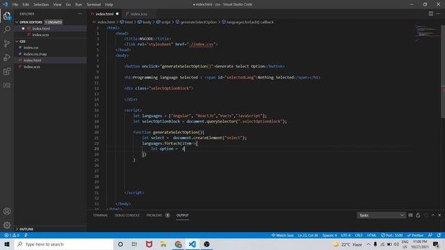The image size is (445, 250).
Task: Open the Remote Explorer activity bar icon
Action: pyautogui.click(x=7, y=85)
